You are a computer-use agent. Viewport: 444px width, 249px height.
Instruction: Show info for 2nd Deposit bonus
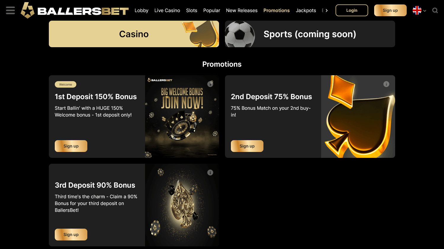pos(386,84)
